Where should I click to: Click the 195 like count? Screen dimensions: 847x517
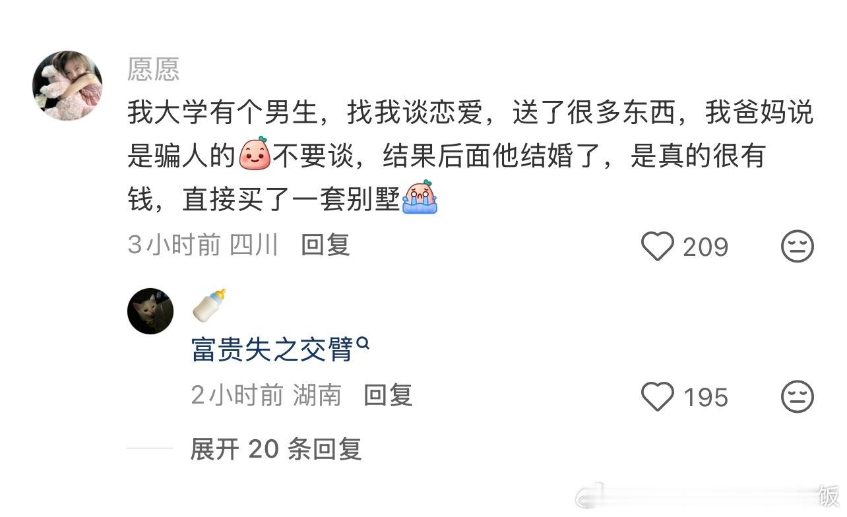pos(705,398)
